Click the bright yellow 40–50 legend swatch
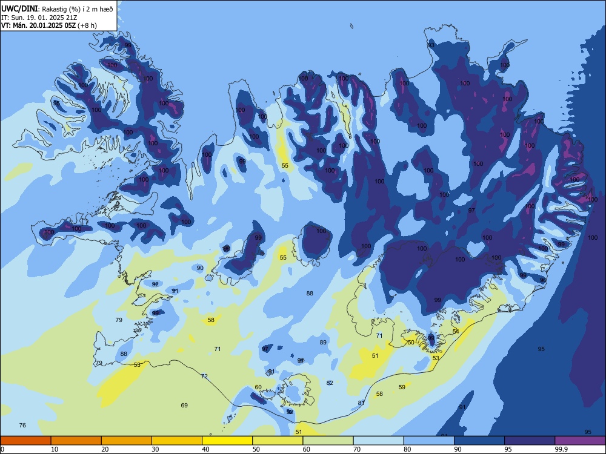The height and width of the screenshot is (454, 606). (227, 441)
